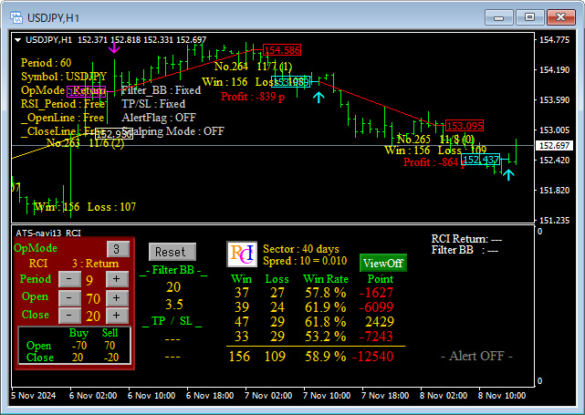The height and width of the screenshot is (415, 585).
Task: Increase the Close threshold value
Action: click(x=117, y=316)
